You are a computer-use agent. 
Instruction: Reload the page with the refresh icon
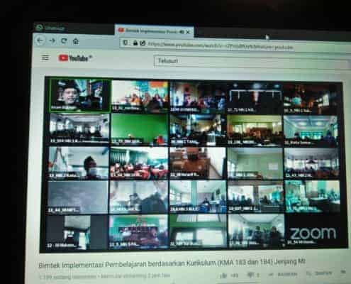click(x=64, y=41)
